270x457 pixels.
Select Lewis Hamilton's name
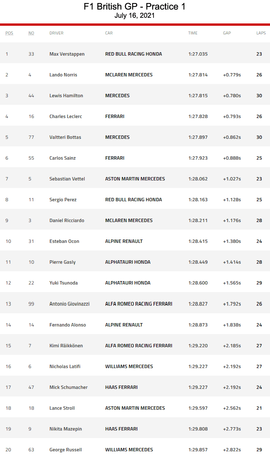pyautogui.click(x=66, y=96)
